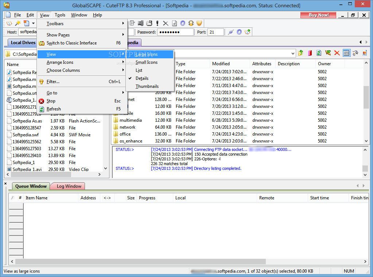
Task: Select the checked Details view option
Action: 150,78
